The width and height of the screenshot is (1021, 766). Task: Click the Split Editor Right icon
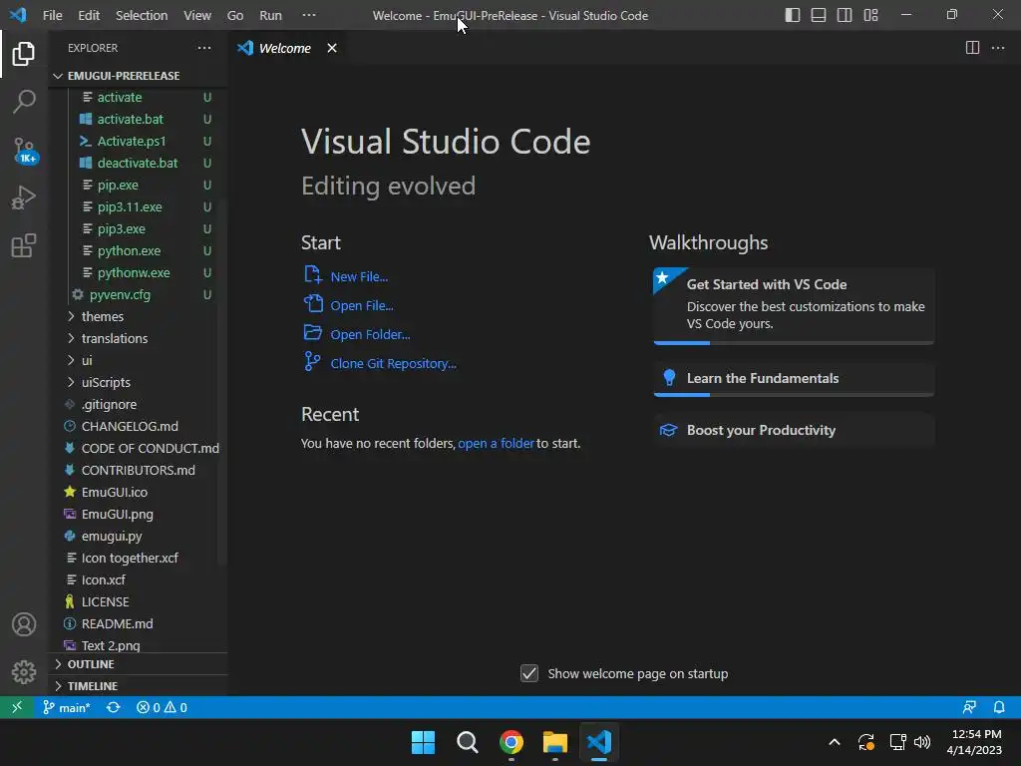click(x=972, y=48)
